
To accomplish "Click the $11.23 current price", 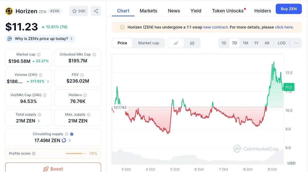I will (22, 27).
